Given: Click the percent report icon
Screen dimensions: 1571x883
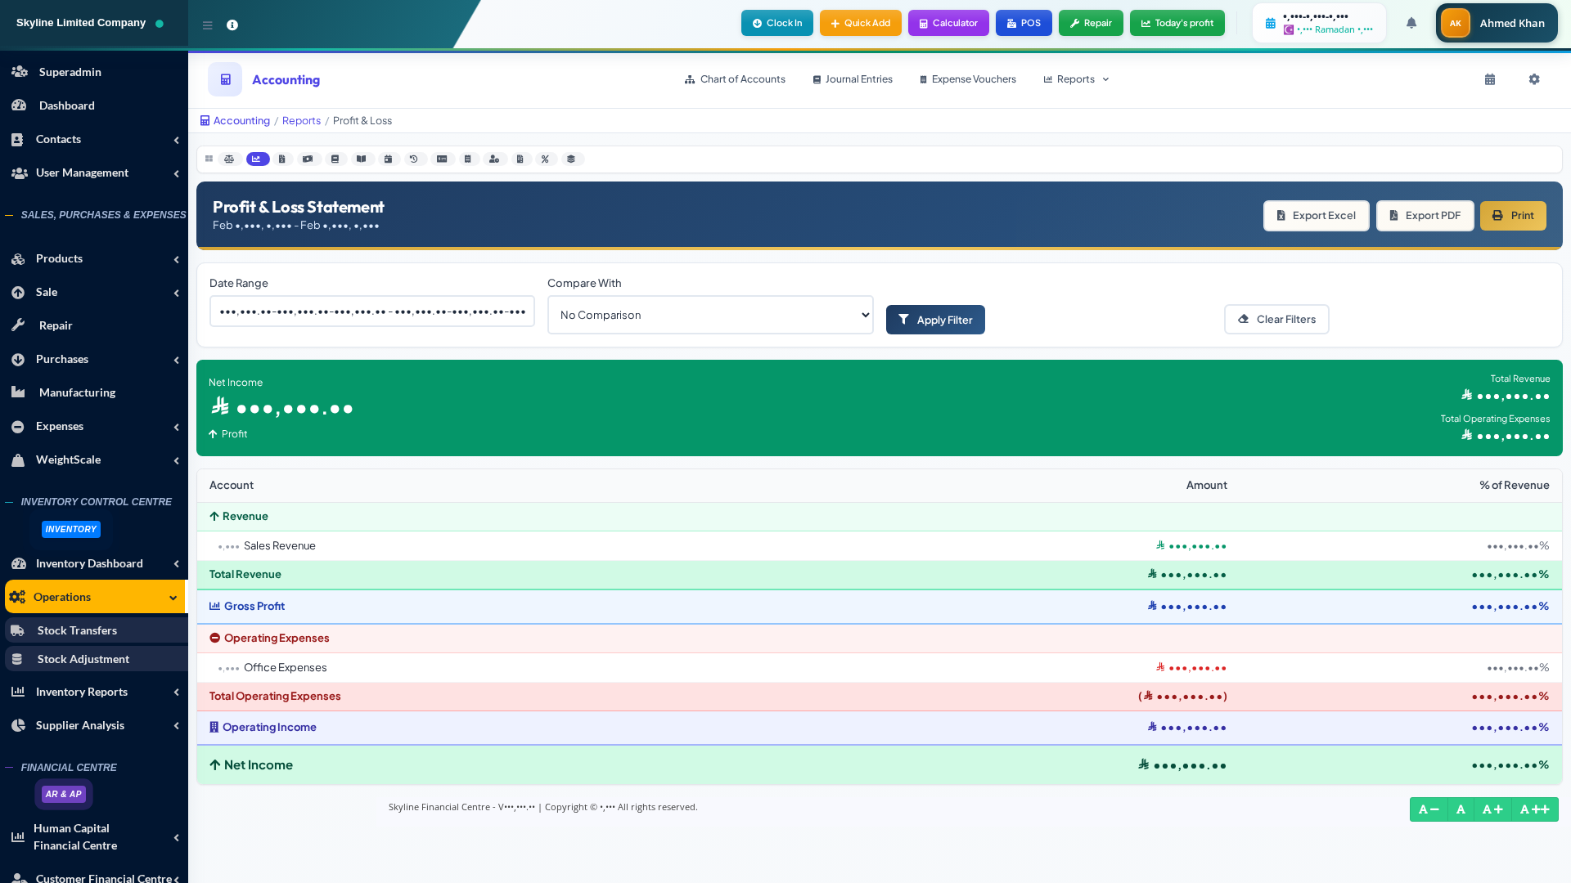Looking at the screenshot, I should 545,159.
